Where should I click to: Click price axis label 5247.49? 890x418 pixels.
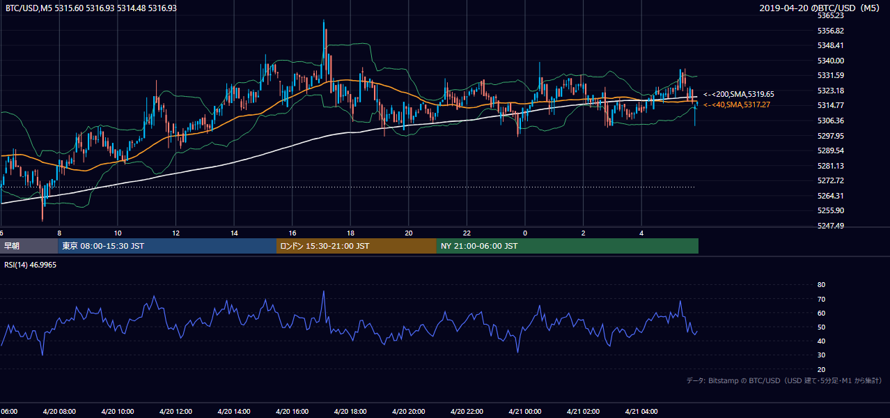point(831,226)
